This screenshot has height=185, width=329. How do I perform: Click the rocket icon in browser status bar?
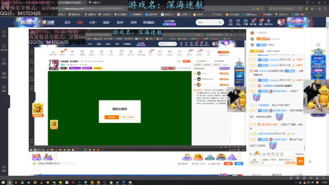coord(291,178)
